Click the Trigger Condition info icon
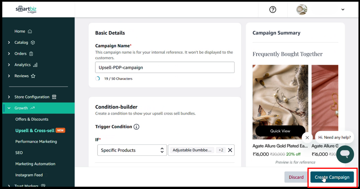 click(x=137, y=127)
